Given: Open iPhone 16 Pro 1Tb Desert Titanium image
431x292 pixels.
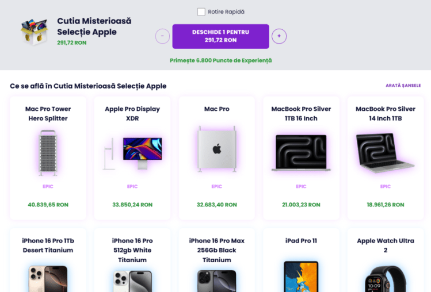Looking at the screenshot, I should 48,279.
